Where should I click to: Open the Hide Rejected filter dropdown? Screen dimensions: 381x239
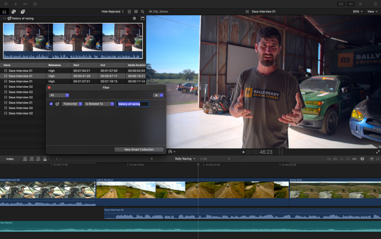112,11
